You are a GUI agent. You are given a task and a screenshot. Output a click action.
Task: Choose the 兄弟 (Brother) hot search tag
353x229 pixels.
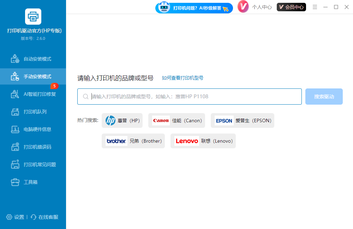133,141
